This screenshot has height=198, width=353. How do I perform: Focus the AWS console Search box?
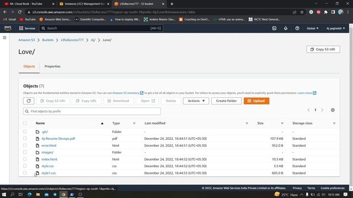pos(101,28)
